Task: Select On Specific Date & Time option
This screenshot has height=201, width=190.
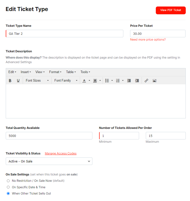Action: [8, 187]
